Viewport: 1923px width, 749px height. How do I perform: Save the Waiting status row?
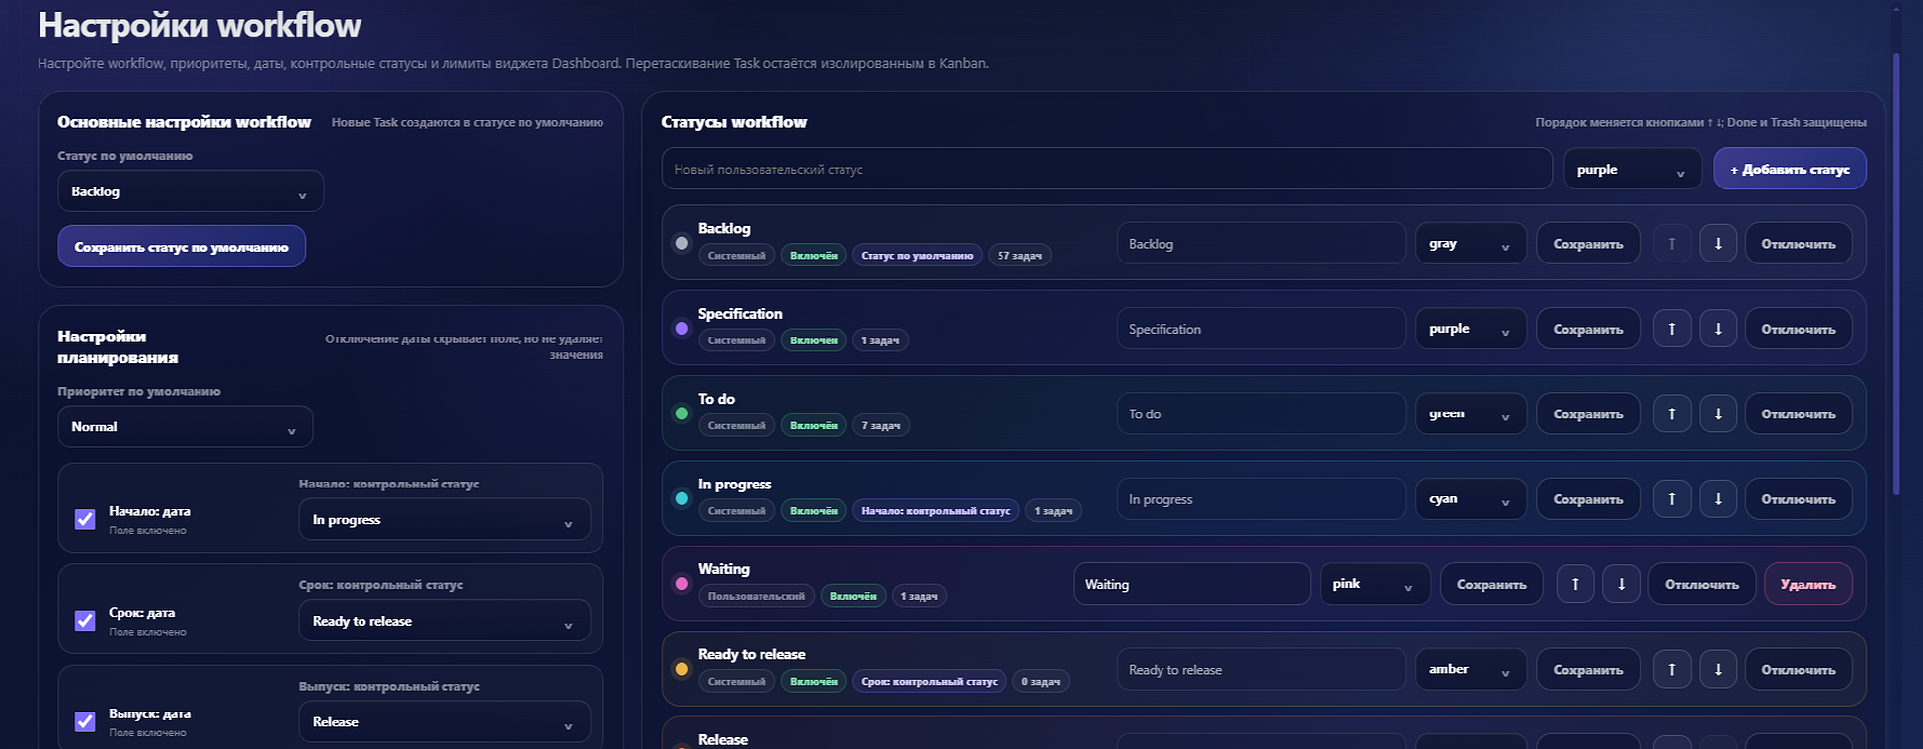(1491, 584)
